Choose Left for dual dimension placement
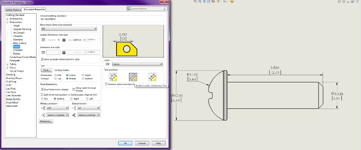Screen dimensions: 361x150 (x=87, y=99)
